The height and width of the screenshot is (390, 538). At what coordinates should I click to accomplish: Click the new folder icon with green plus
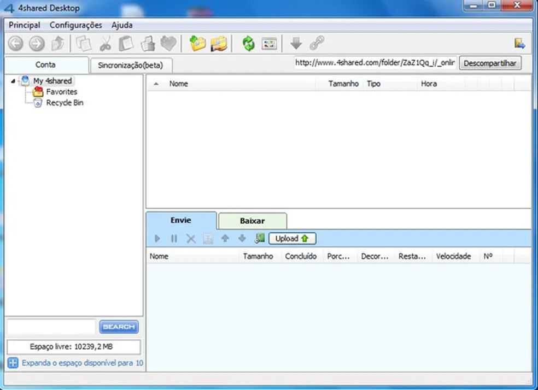[197, 44]
